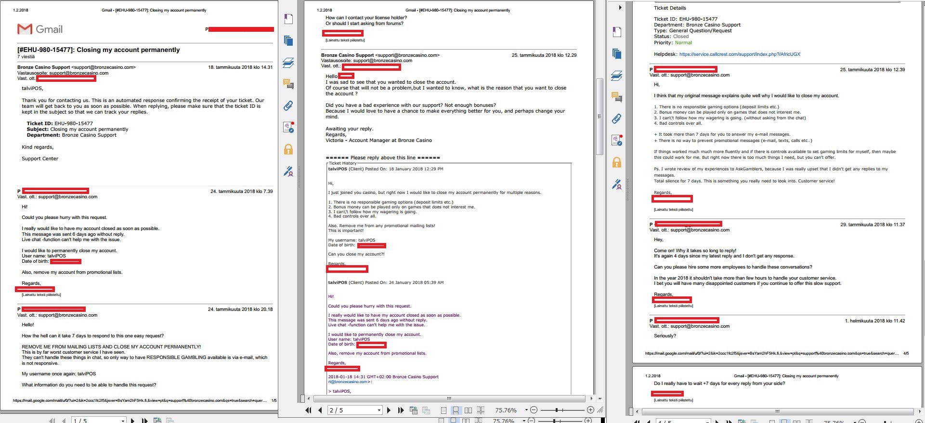Screen dimensions: 925x423
Task: Open Attachments paperclip panel in right window
Action: click(x=616, y=118)
